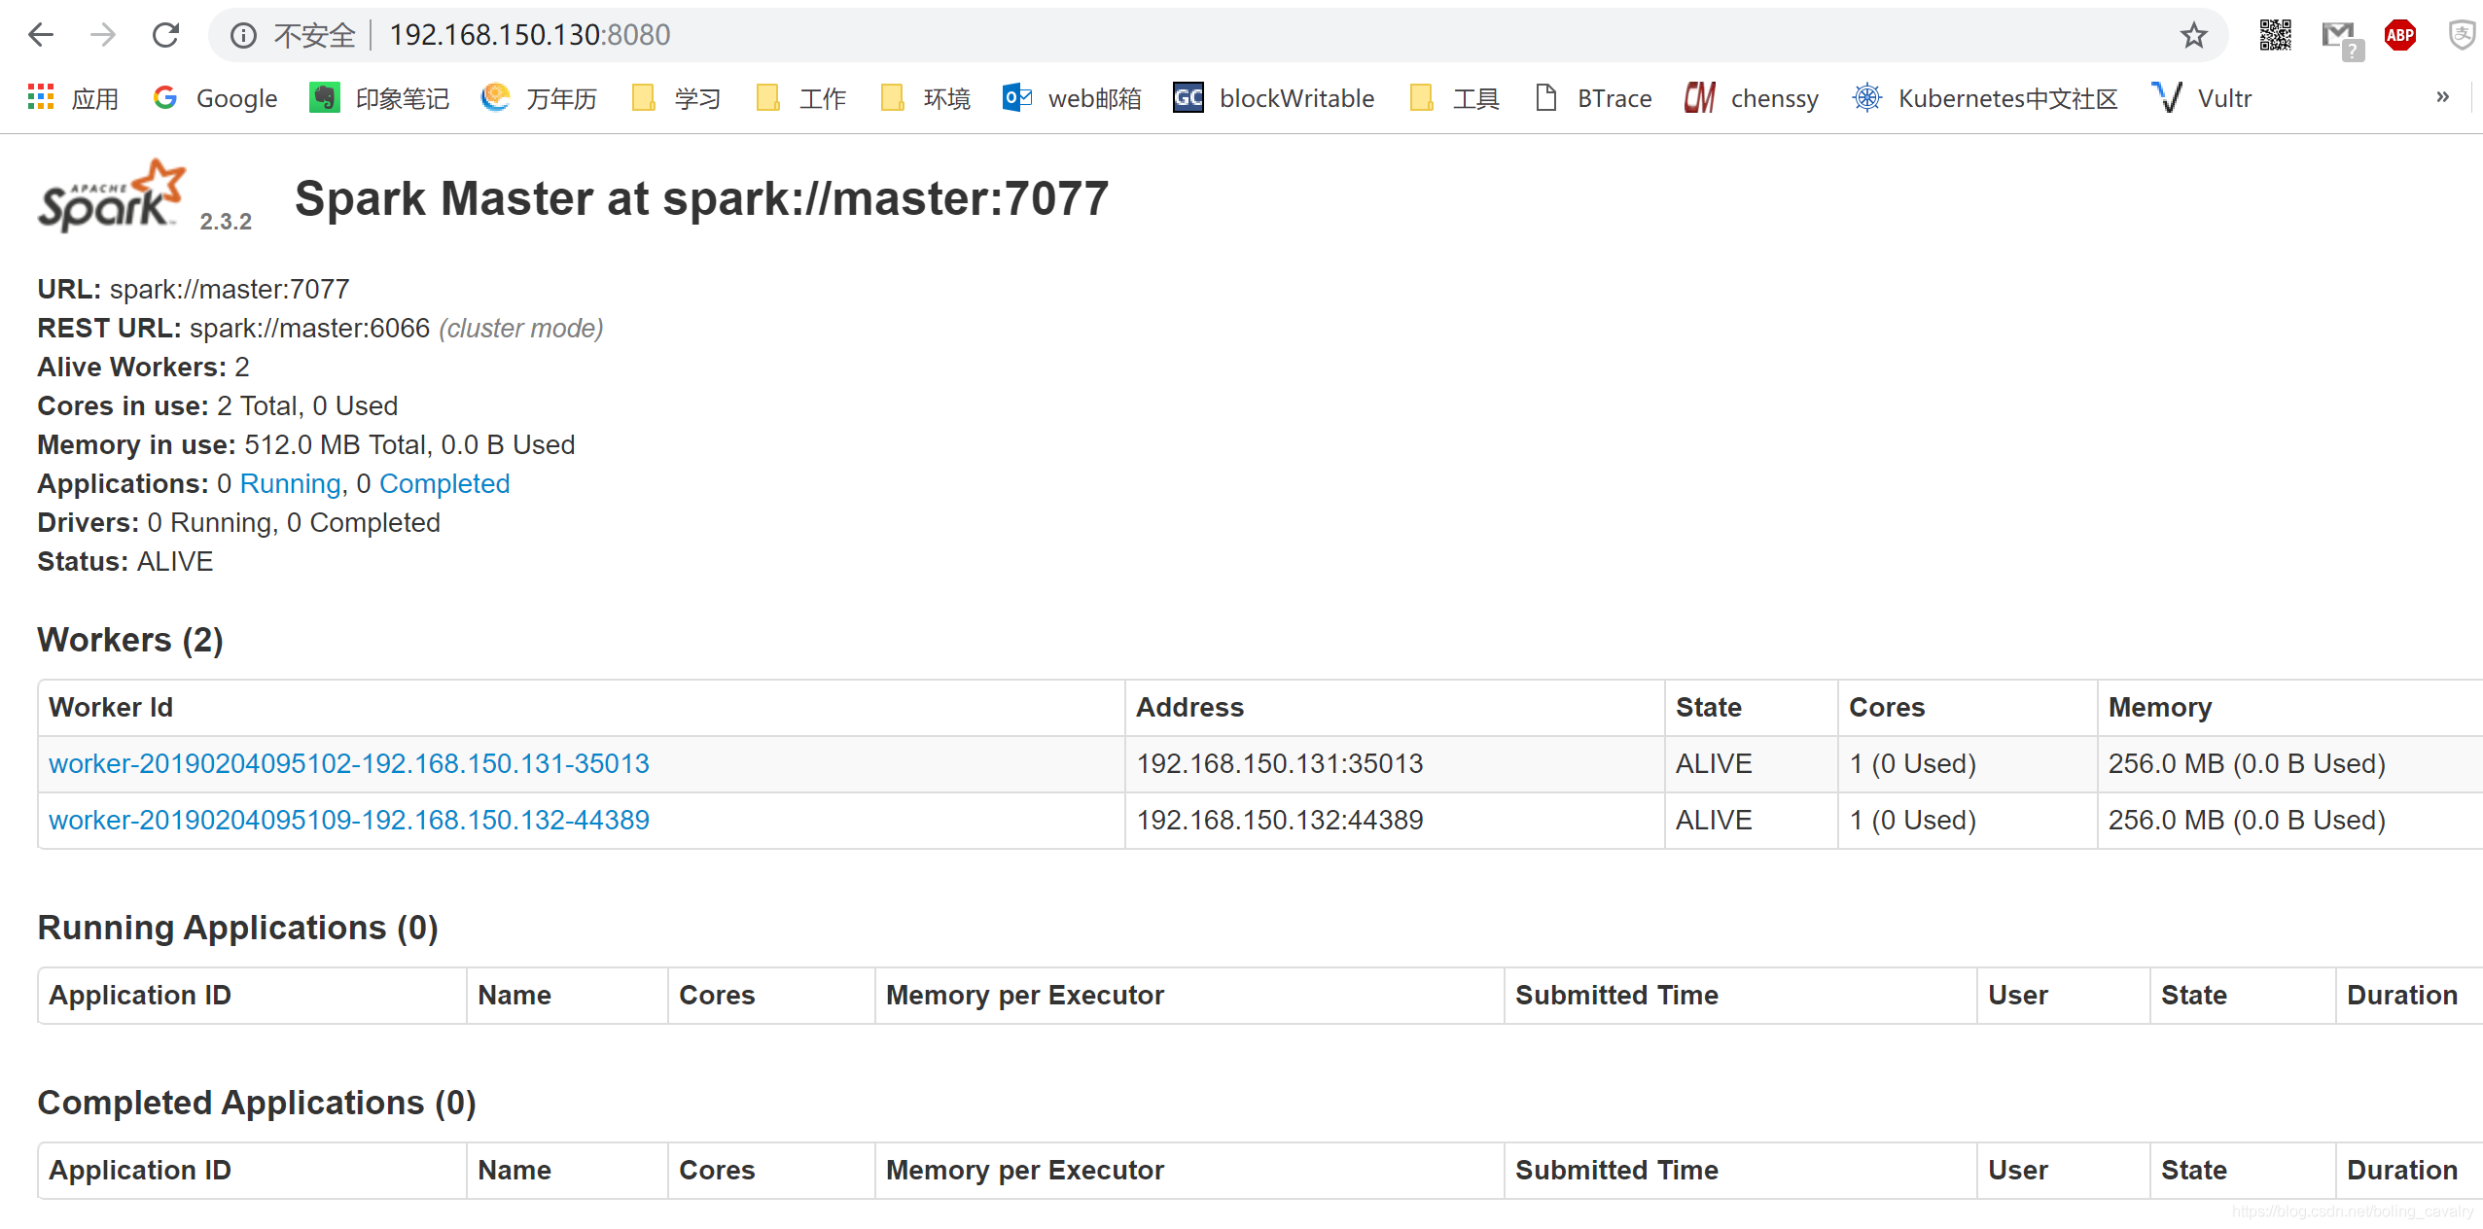
Task: Open the 工作 bookmarks folder
Action: pyautogui.click(x=801, y=98)
